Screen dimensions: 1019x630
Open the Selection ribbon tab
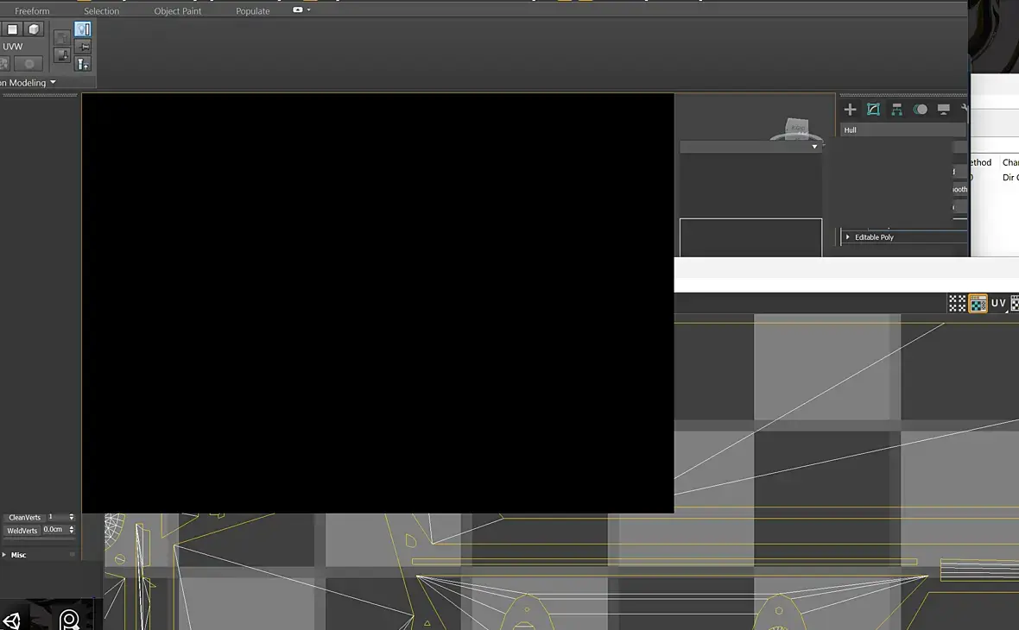click(101, 11)
